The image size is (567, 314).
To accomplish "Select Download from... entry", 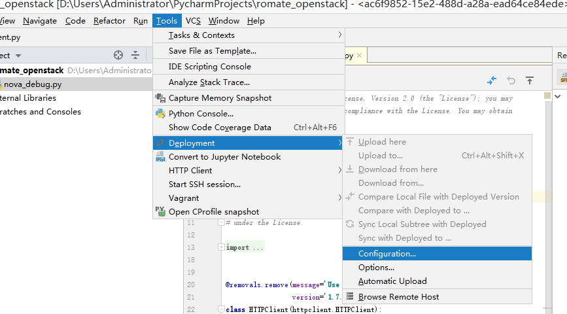I will (437, 183).
